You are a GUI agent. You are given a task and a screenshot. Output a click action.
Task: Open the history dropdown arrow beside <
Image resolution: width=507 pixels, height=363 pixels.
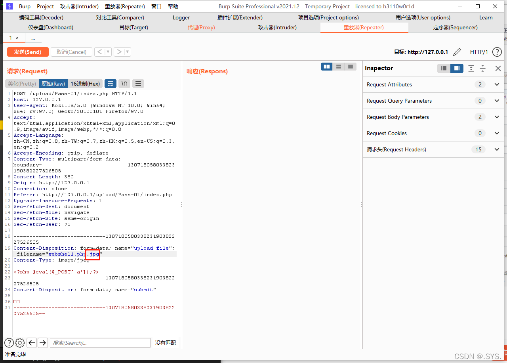[108, 52]
